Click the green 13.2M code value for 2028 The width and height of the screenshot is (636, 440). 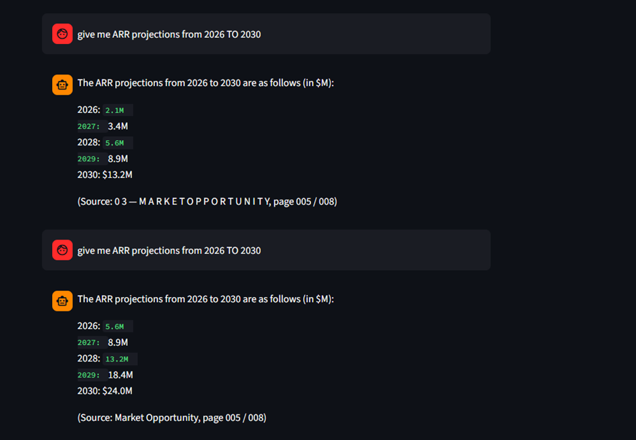tap(117, 359)
